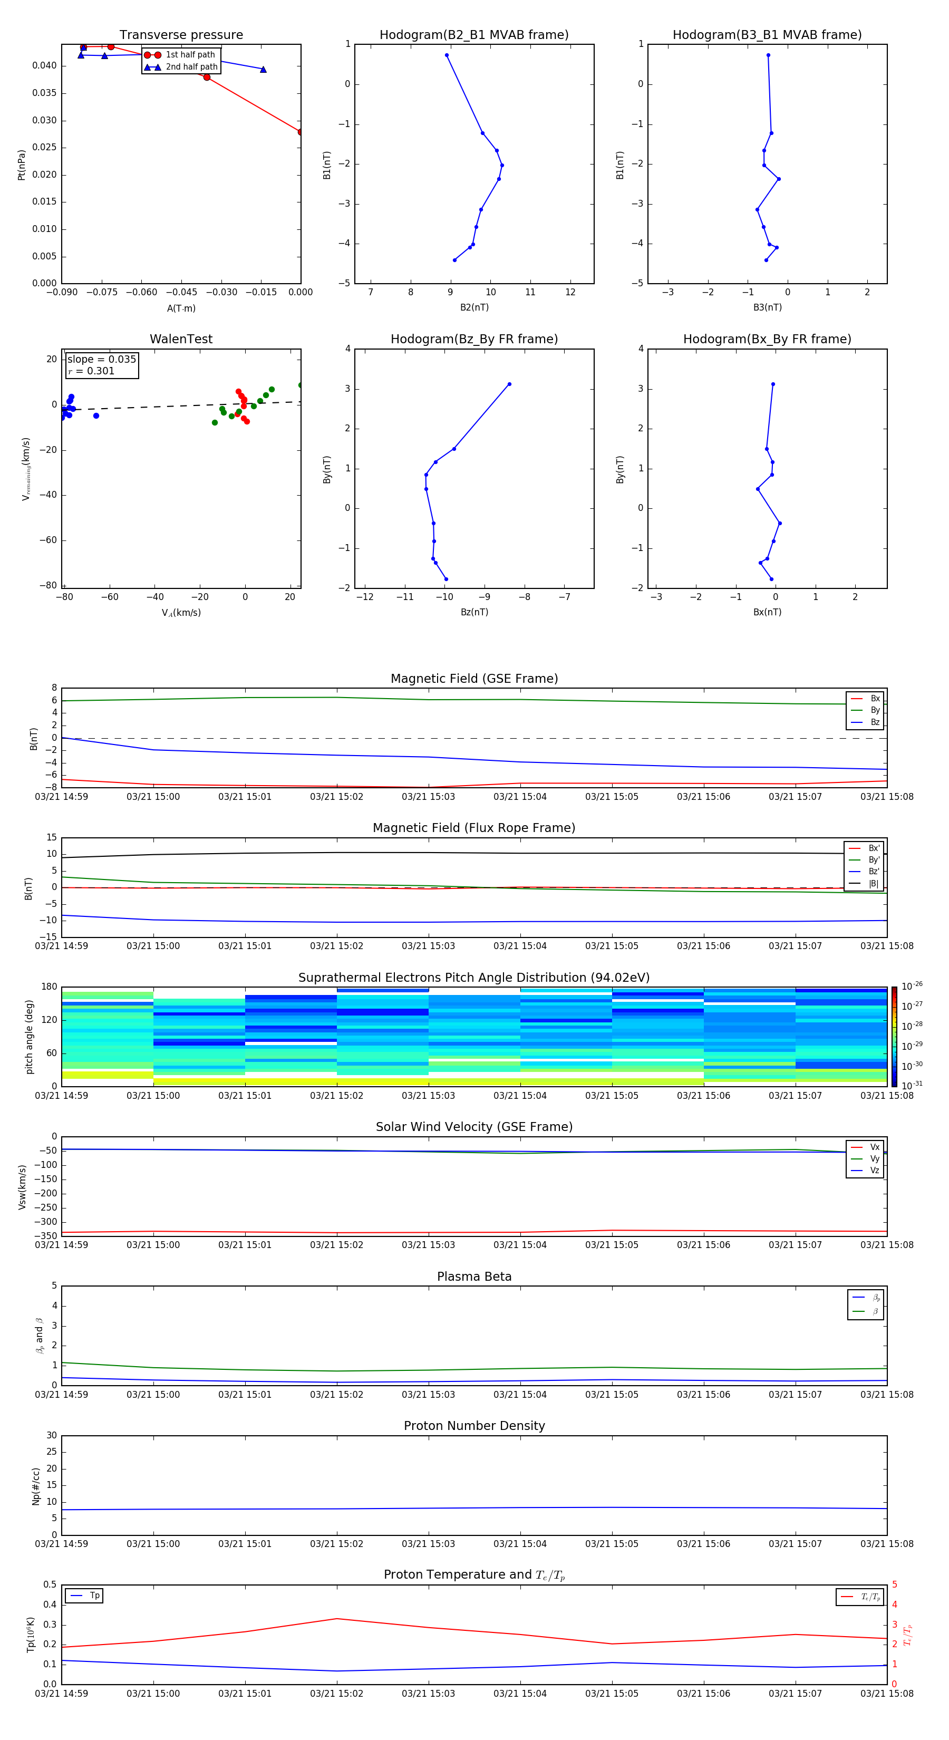Click the "Transverse pressure" plot title
Viewport: 949px width, 1740px height.
181,35
